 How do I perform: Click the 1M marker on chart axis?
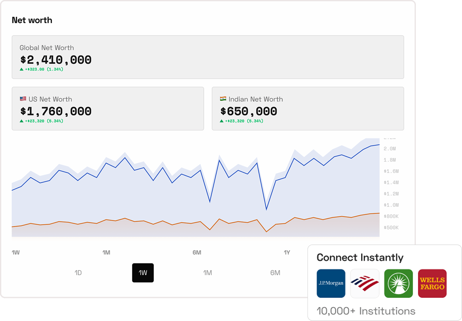[x=106, y=252]
